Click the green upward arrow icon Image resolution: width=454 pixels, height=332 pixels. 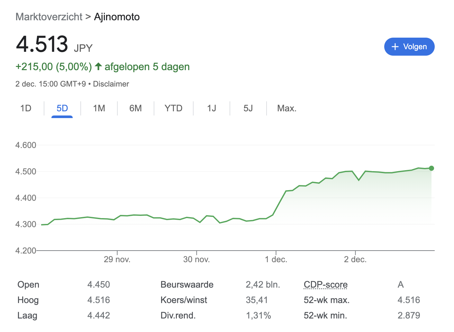[98, 67]
